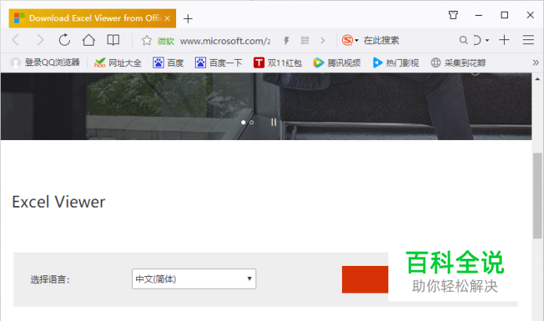
Task: Click the lightning speed mode icon
Action: click(x=286, y=41)
